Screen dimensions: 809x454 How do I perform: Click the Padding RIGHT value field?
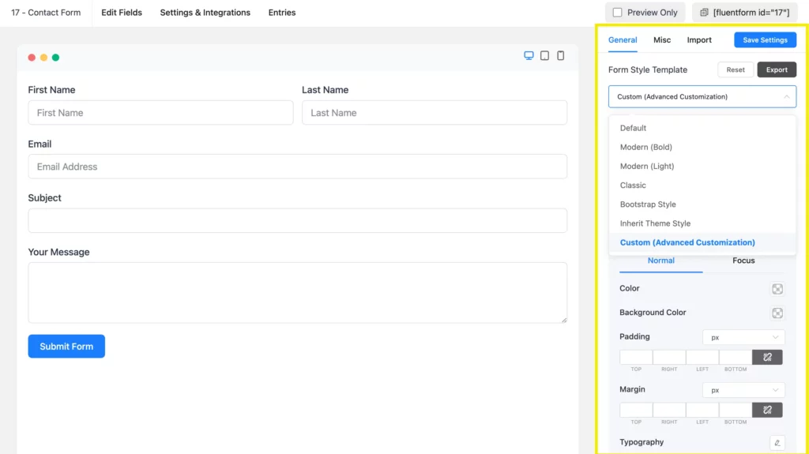click(669, 357)
